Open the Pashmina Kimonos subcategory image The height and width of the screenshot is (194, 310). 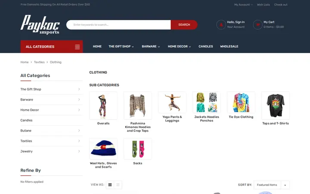(x=138, y=106)
